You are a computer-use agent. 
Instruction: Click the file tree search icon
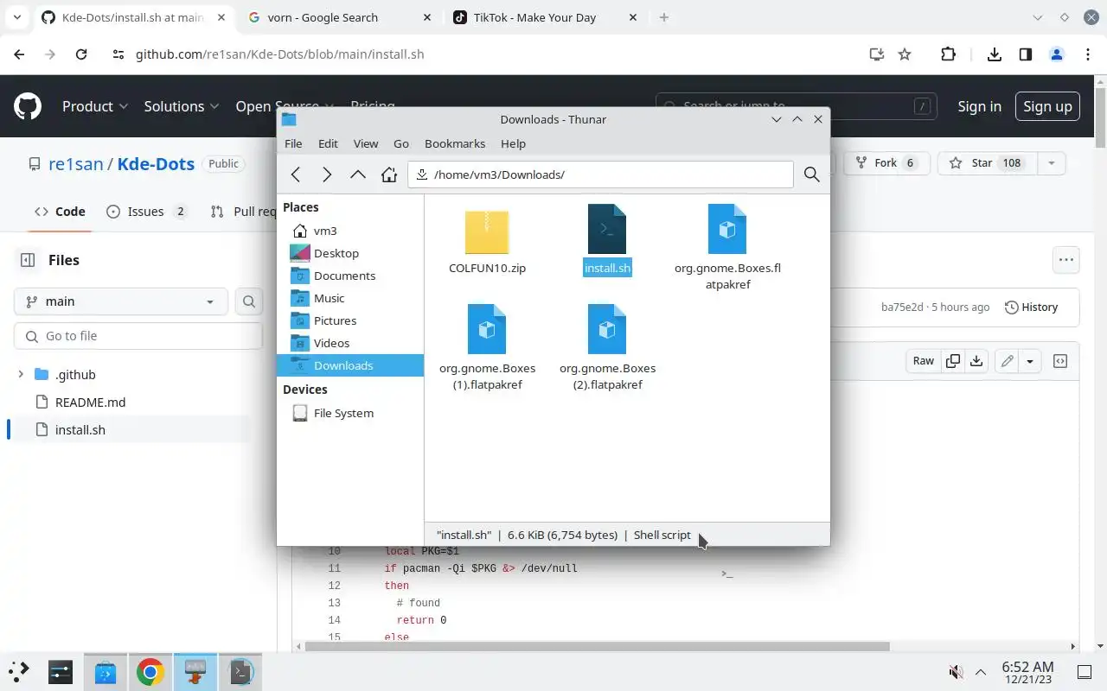tap(249, 301)
